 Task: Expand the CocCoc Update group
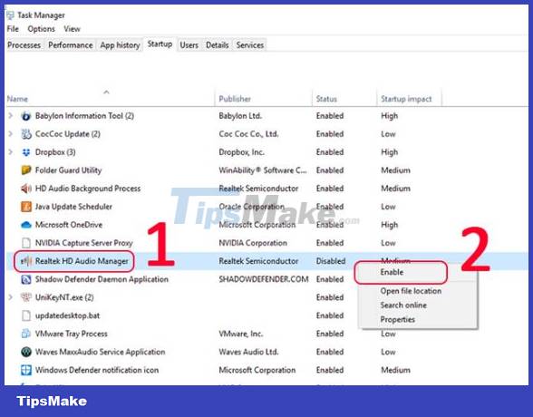point(11,134)
